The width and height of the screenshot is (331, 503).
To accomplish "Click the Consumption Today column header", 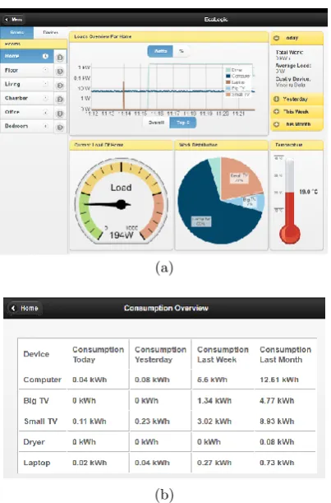I will point(98,355).
